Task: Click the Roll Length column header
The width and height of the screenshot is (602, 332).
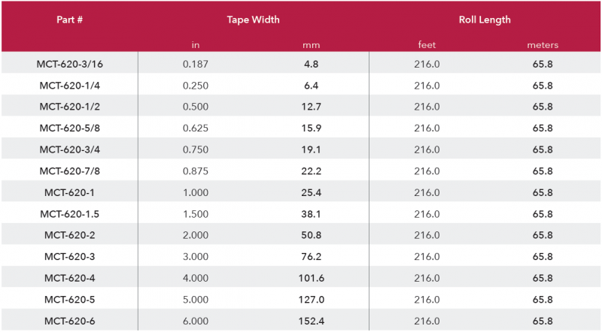Action: [x=485, y=20]
